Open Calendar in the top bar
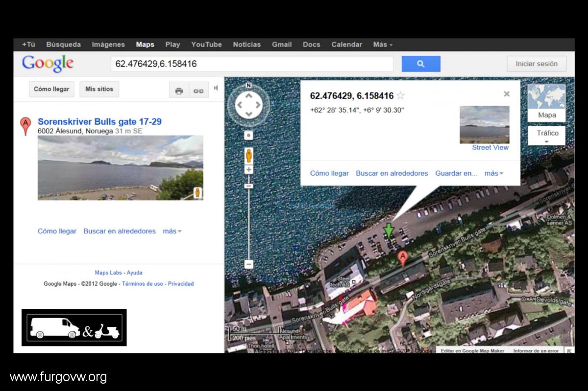This screenshot has width=588, height=391. coord(347,45)
